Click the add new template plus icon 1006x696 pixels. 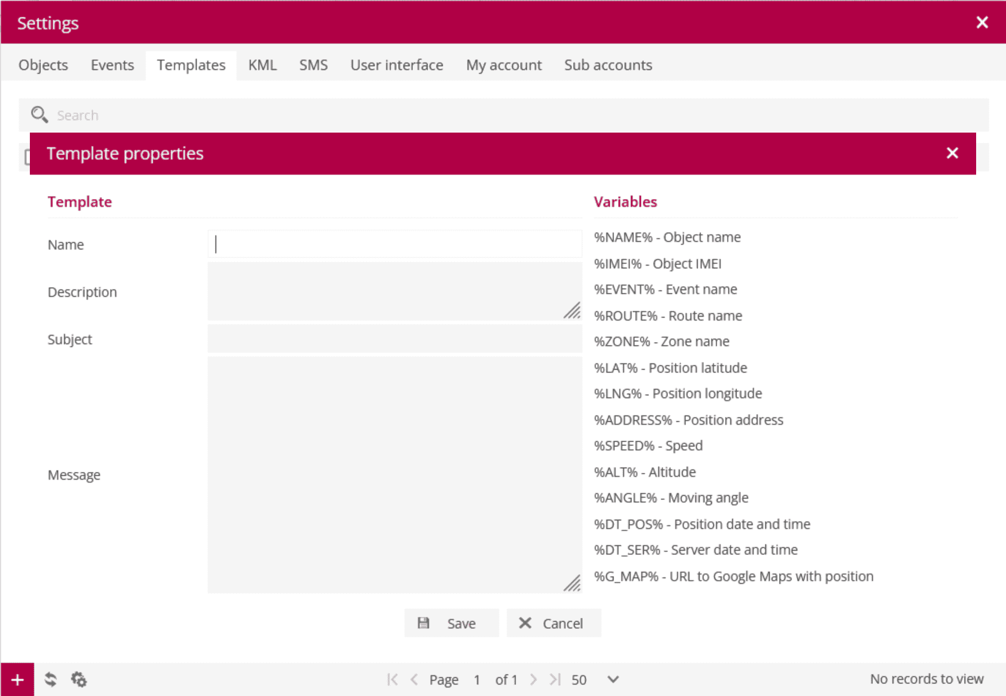tap(17, 679)
